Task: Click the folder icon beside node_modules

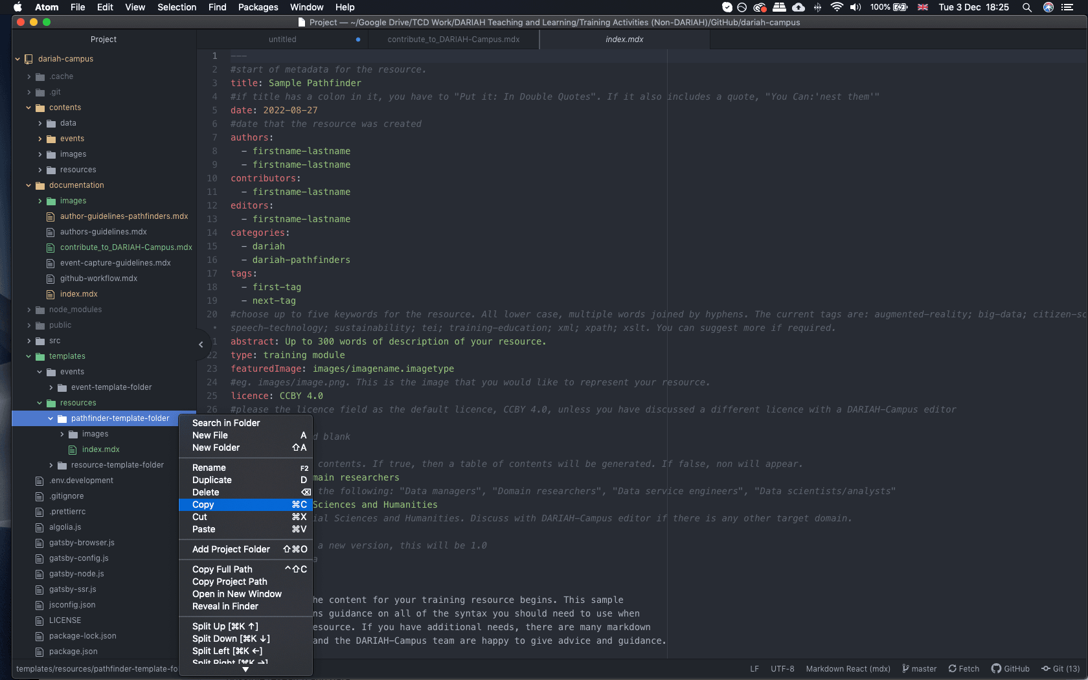Action: point(39,310)
